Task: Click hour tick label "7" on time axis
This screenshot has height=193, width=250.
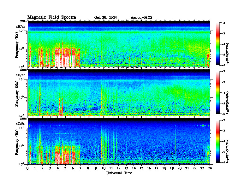Action: pyautogui.click(x=80, y=168)
